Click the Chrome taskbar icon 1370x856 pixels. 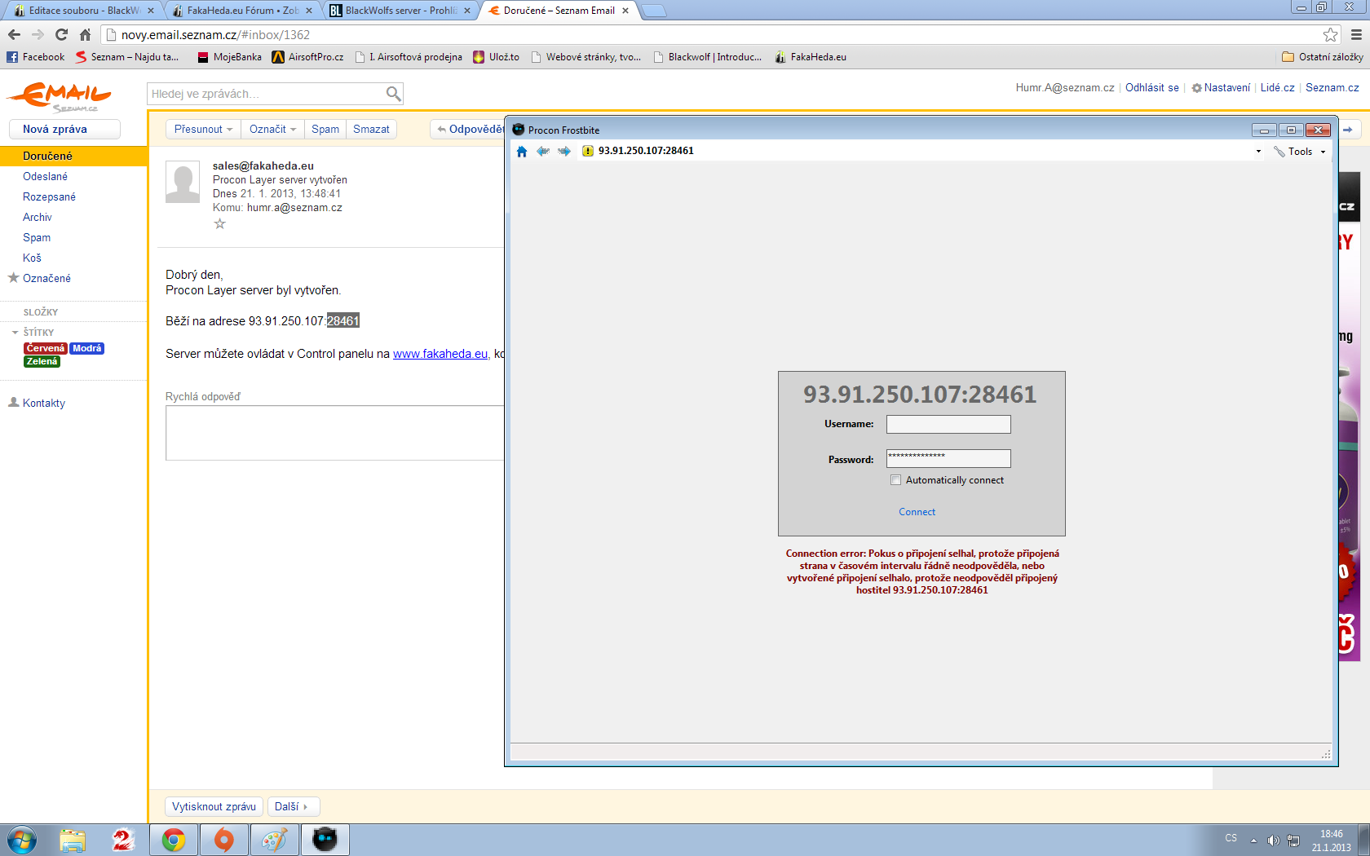[x=174, y=840]
